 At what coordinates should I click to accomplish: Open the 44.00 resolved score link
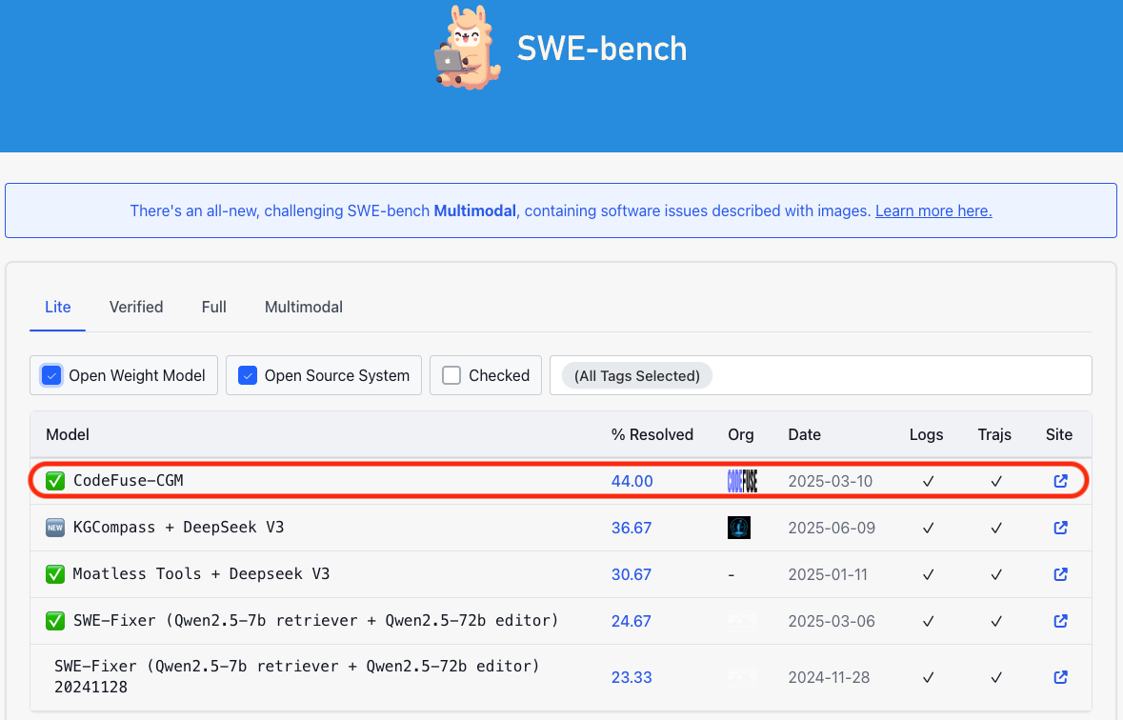coord(632,482)
